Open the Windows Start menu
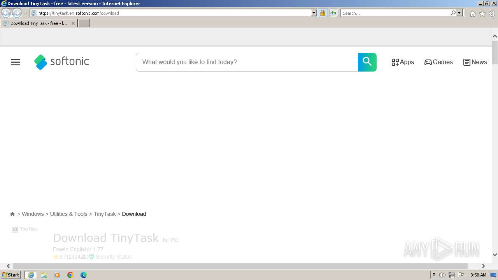Image resolution: width=498 pixels, height=280 pixels. (11, 275)
